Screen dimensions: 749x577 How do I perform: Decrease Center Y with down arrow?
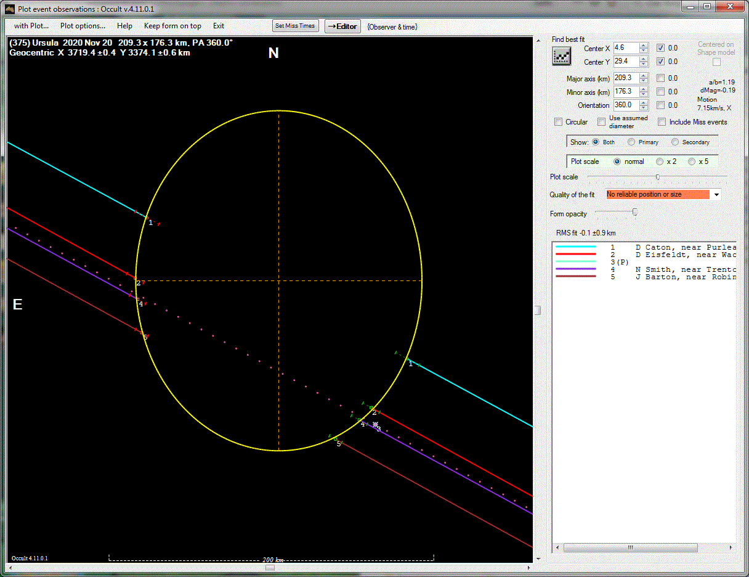point(644,64)
